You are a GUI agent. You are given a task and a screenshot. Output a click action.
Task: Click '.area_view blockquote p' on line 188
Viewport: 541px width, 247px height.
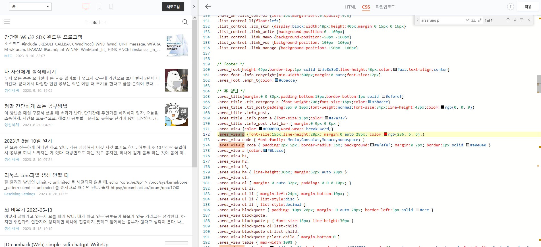243,221
